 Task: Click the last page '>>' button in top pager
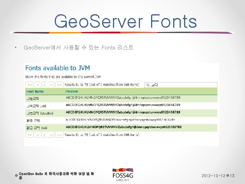click(x=59, y=85)
